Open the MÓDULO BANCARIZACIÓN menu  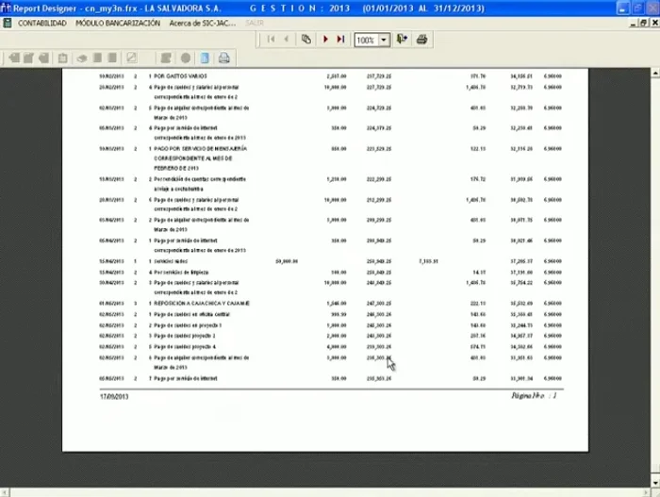pos(116,23)
